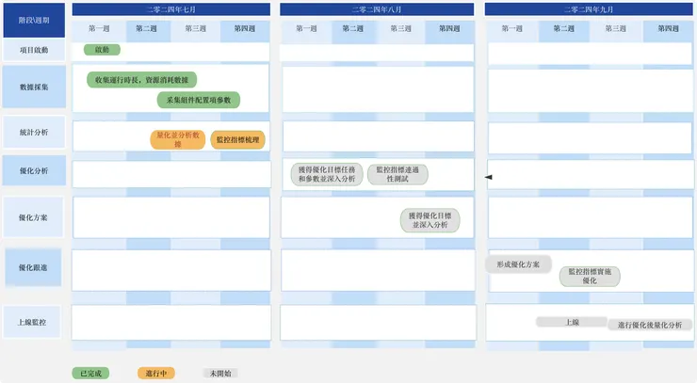Click 第二週 under August
Image resolution: width=697 pixels, height=383 pixels.
[353, 29]
